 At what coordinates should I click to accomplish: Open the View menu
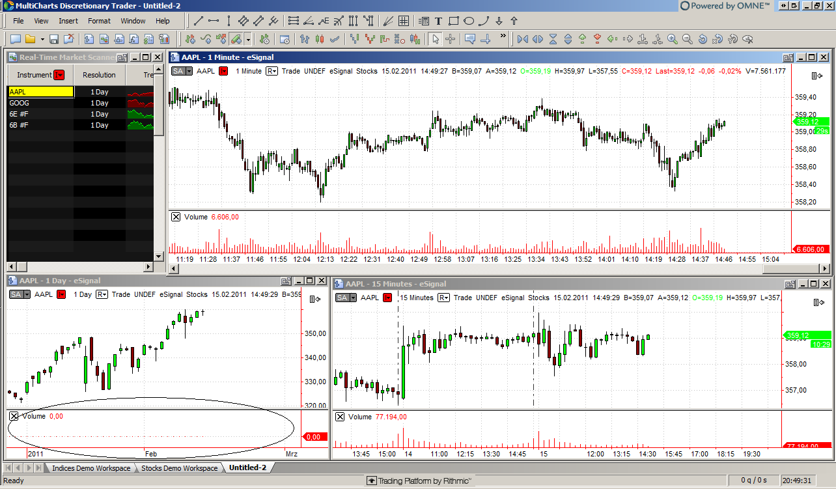[x=41, y=21]
